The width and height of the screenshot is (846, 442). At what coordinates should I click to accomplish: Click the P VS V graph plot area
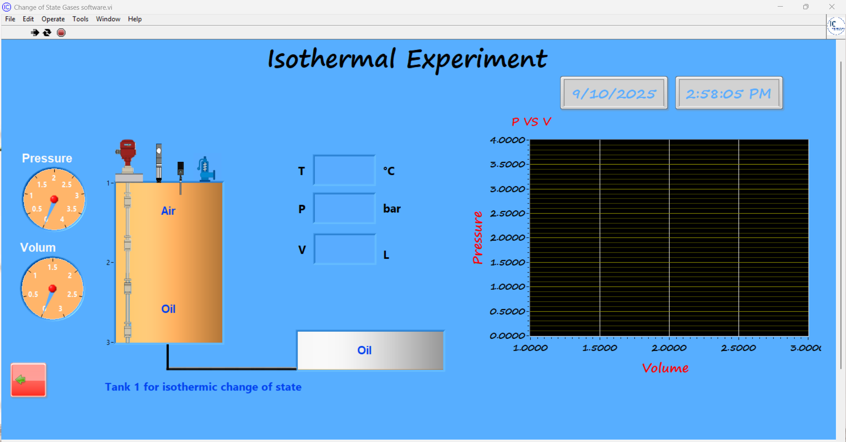(x=669, y=238)
